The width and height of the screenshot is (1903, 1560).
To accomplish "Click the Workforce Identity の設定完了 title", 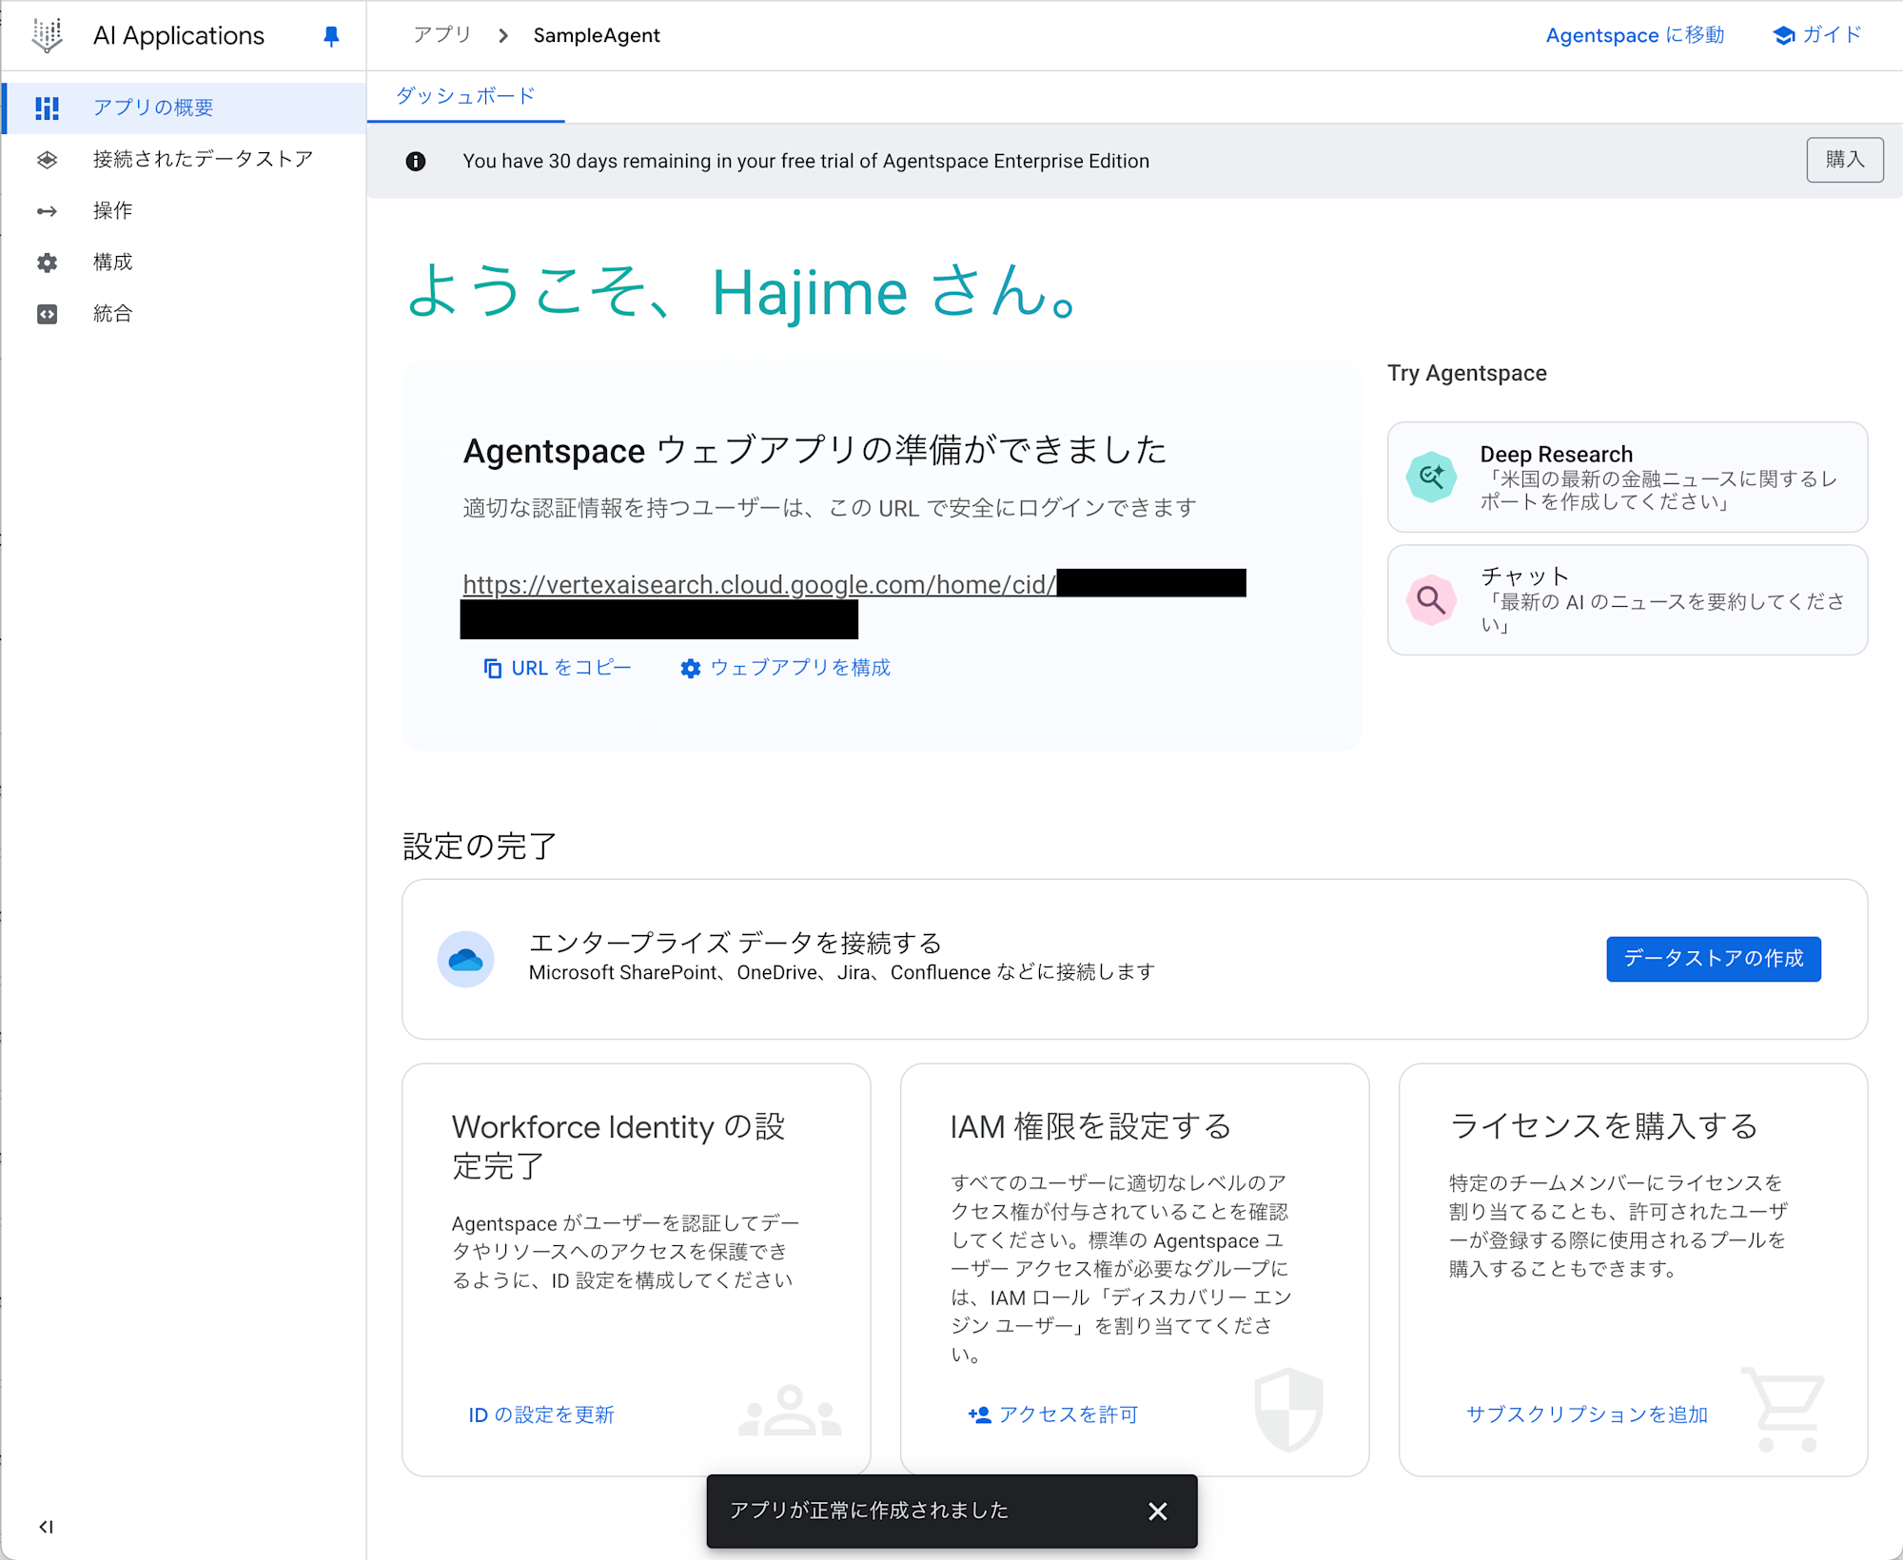I will click(618, 1146).
